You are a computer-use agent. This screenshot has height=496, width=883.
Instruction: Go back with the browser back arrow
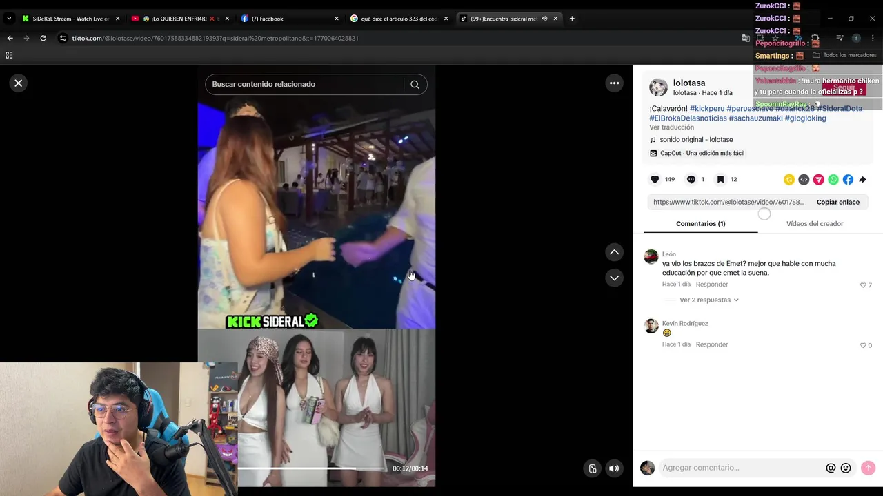click(10, 38)
